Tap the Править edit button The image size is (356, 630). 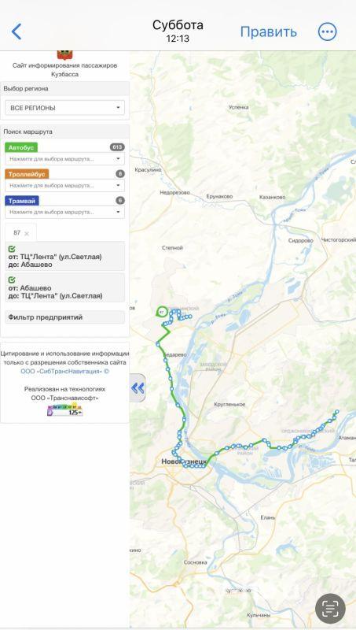coord(268,31)
